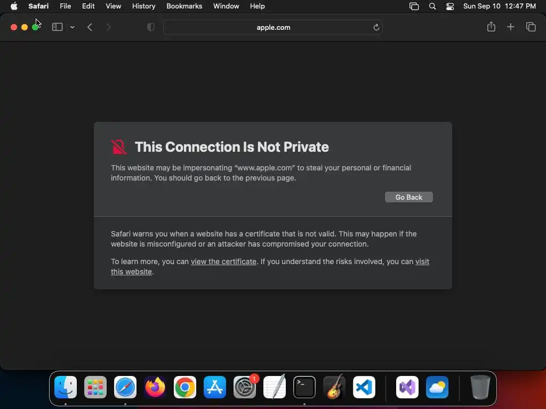The width and height of the screenshot is (546, 409).
Task: Click the apple.com address bar
Action: (273, 27)
